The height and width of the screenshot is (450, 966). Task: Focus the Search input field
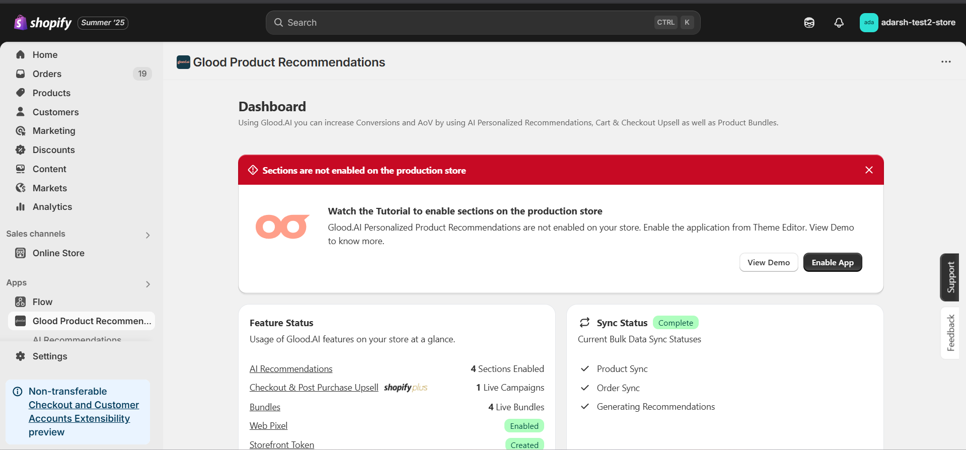point(483,23)
